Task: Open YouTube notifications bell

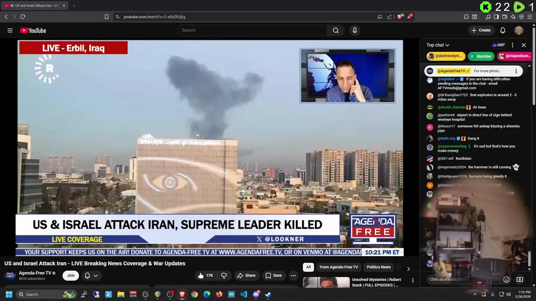Action: 503,30
